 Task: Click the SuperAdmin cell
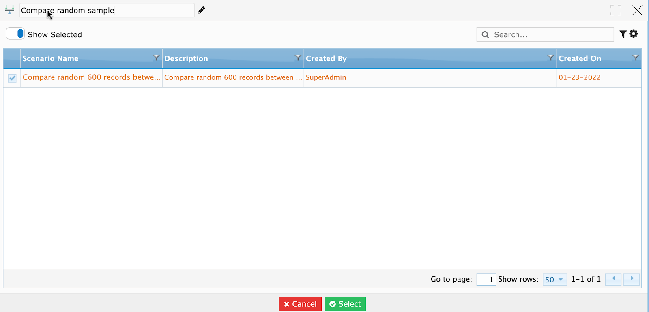430,77
